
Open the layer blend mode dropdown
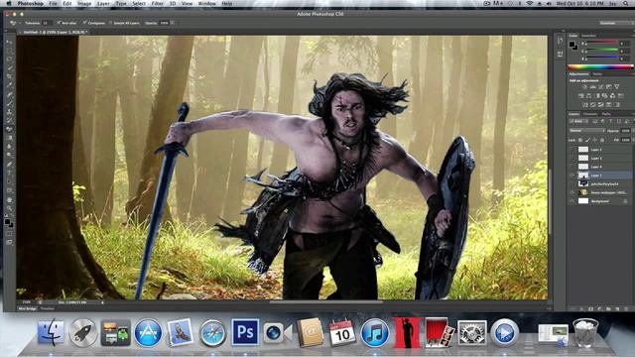coord(586,131)
